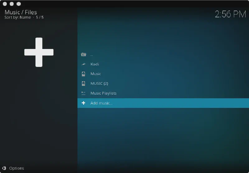Click the drive icon beside Music

(83, 74)
